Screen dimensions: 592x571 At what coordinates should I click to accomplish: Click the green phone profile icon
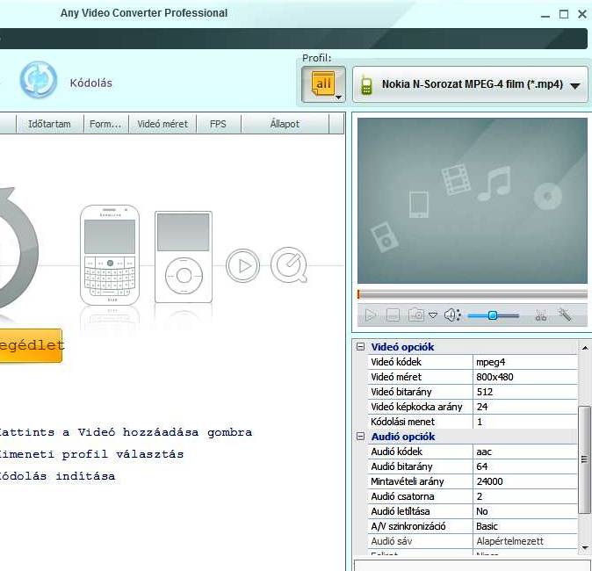(366, 85)
